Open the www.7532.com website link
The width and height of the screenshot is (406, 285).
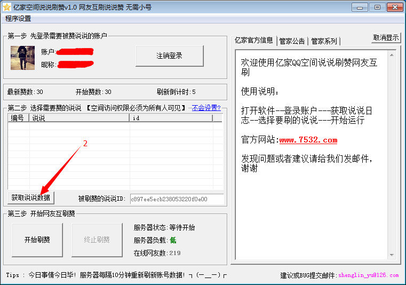(x=308, y=140)
